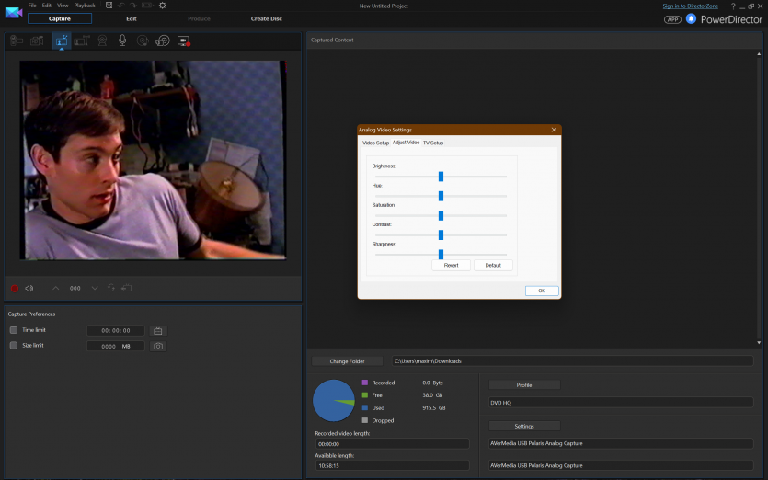Click the channel up chevron
768x480 pixels.
pyautogui.click(x=55, y=288)
